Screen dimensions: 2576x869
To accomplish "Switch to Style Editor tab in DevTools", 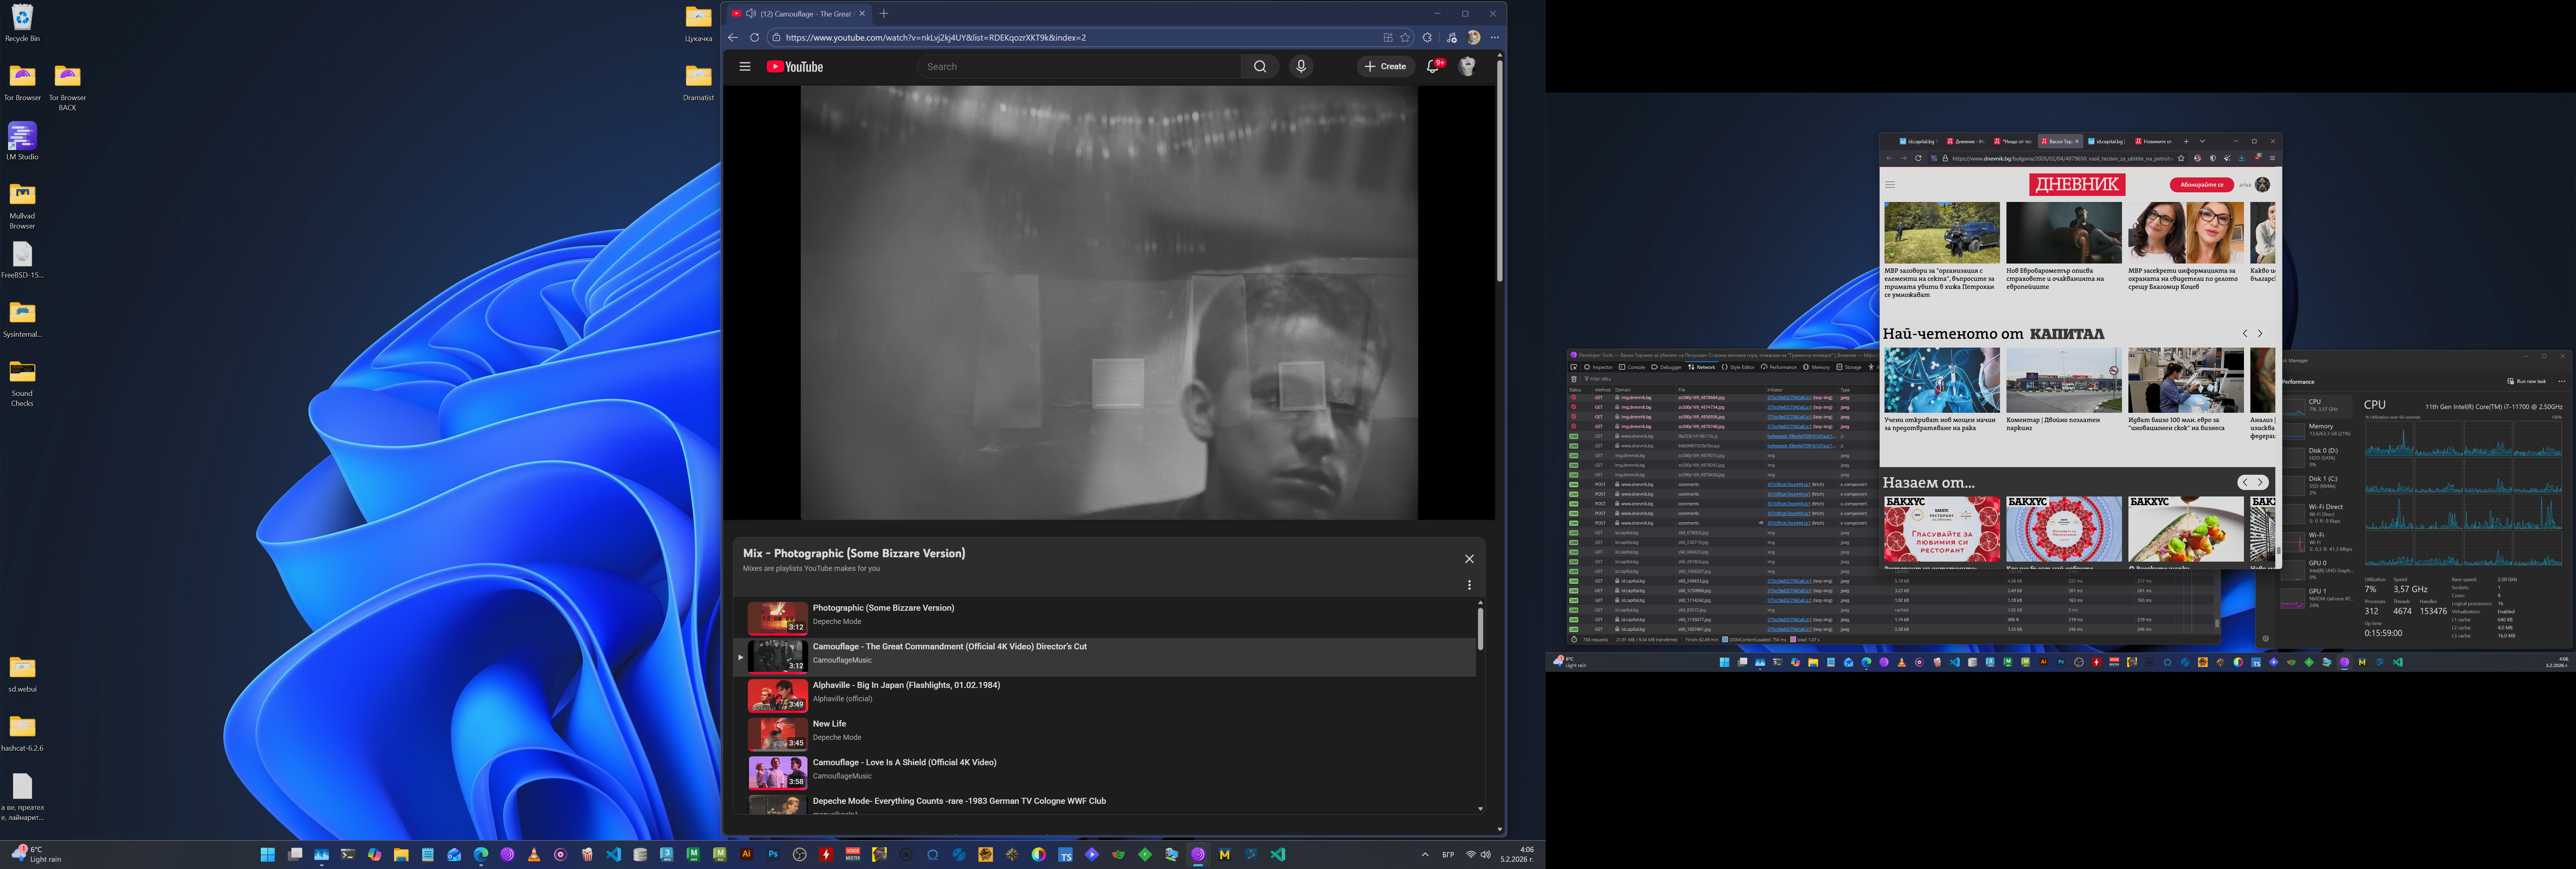I will (x=1738, y=367).
